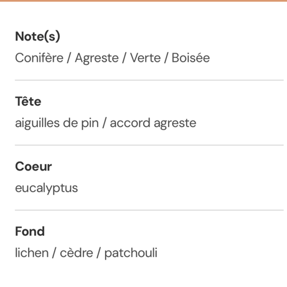Viewport: 287px width, 287px height.
Task: Click the divider below Coeur section
Action: point(149,210)
